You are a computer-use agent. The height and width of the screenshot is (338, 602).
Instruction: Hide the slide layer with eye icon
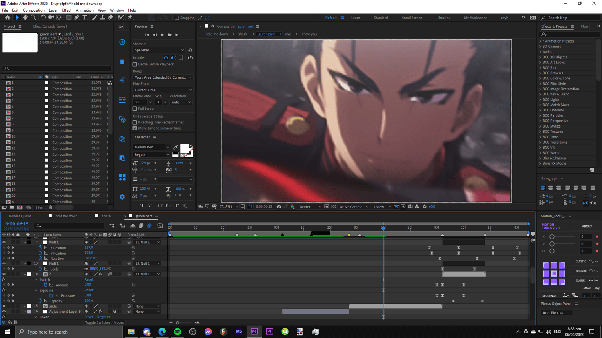[x=4, y=306]
